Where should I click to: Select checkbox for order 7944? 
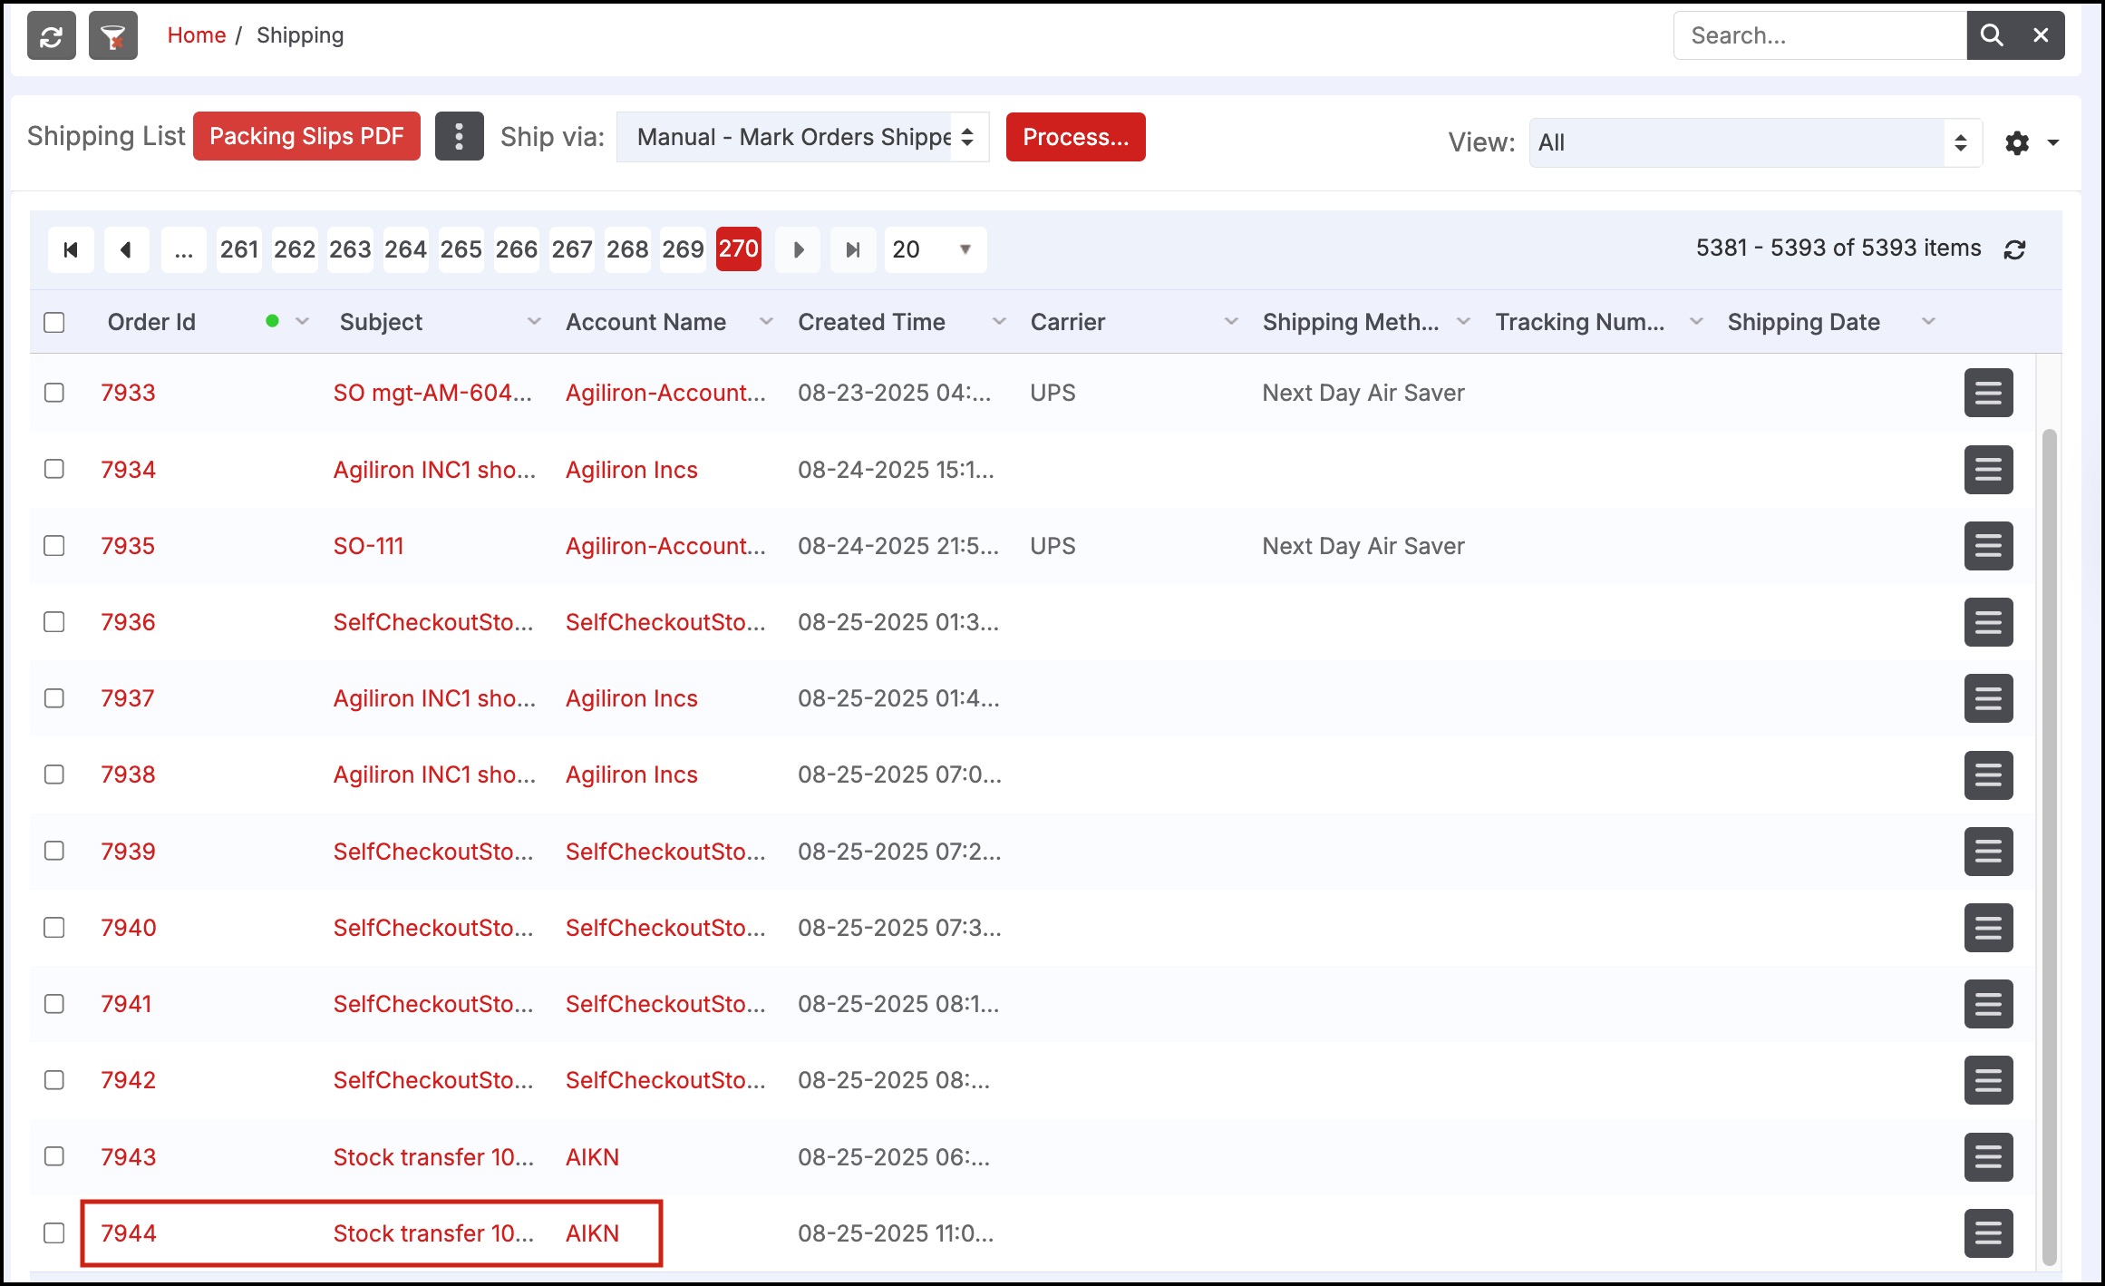point(54,1233)
